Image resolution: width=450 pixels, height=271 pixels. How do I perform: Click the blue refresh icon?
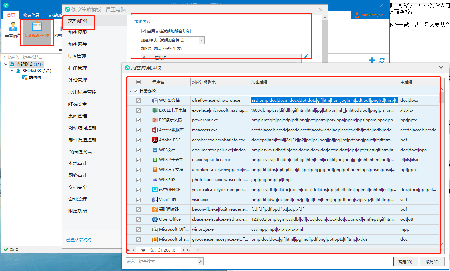[382, 60]
